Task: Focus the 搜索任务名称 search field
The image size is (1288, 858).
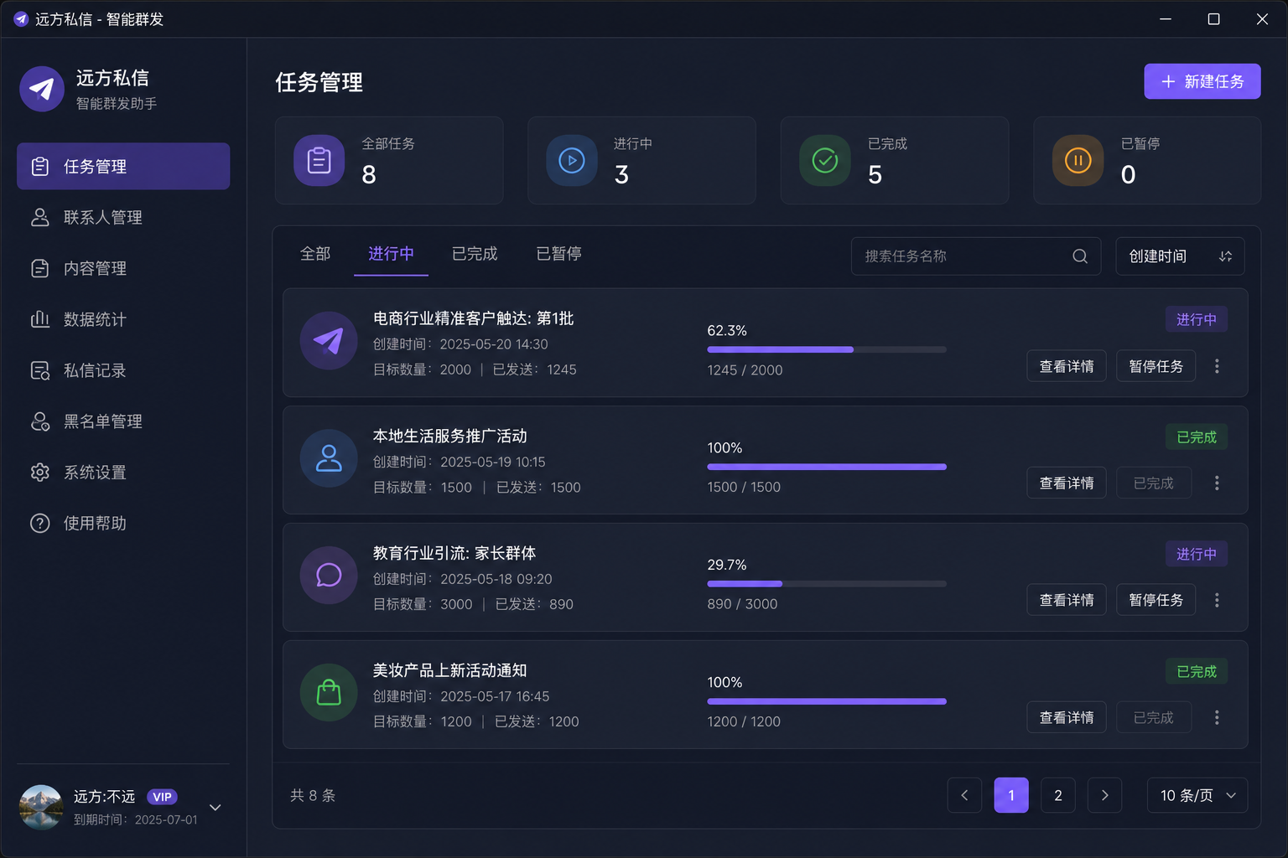Action: coord(976,256)
